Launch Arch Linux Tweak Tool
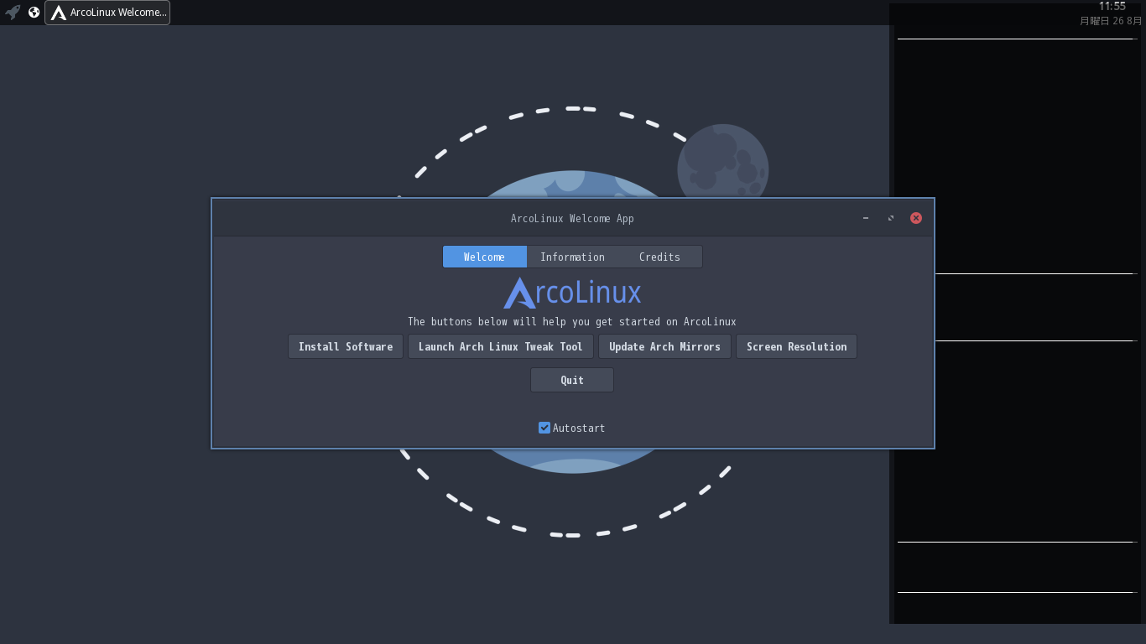Viewport: 1146px width, 644px height. click(501, 346)
